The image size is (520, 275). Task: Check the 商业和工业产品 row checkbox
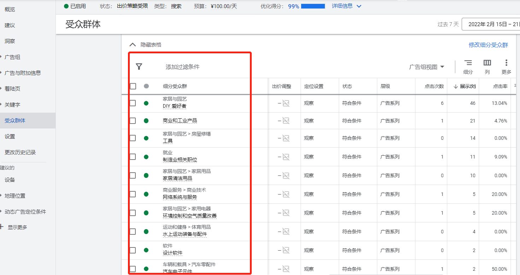coord(133,121)
